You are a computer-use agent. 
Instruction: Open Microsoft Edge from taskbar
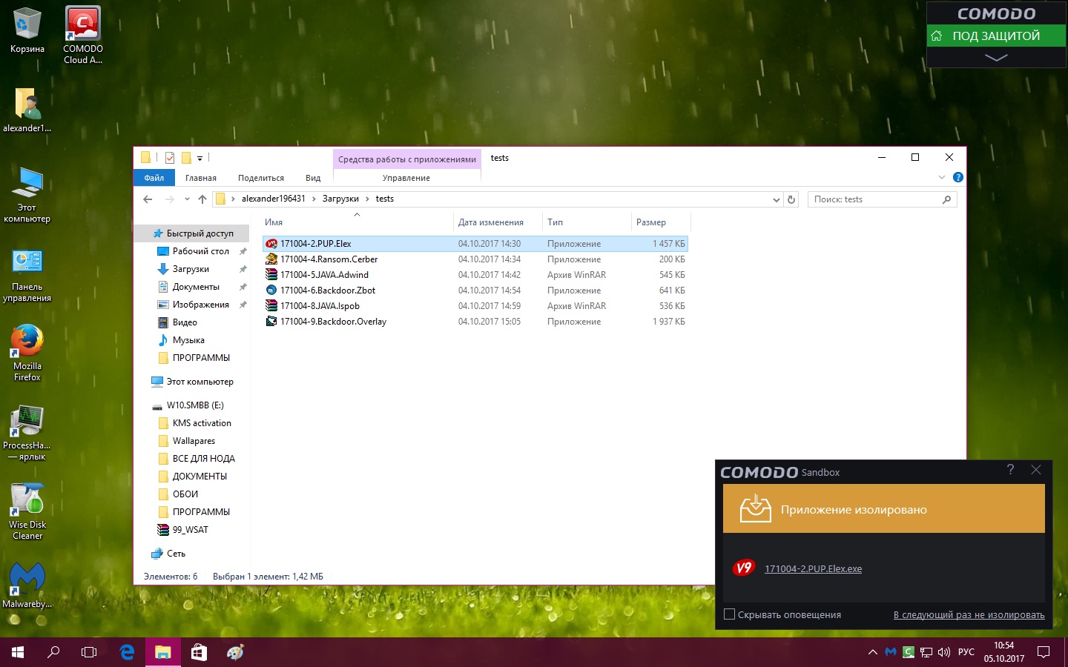[x=127, y=652]
